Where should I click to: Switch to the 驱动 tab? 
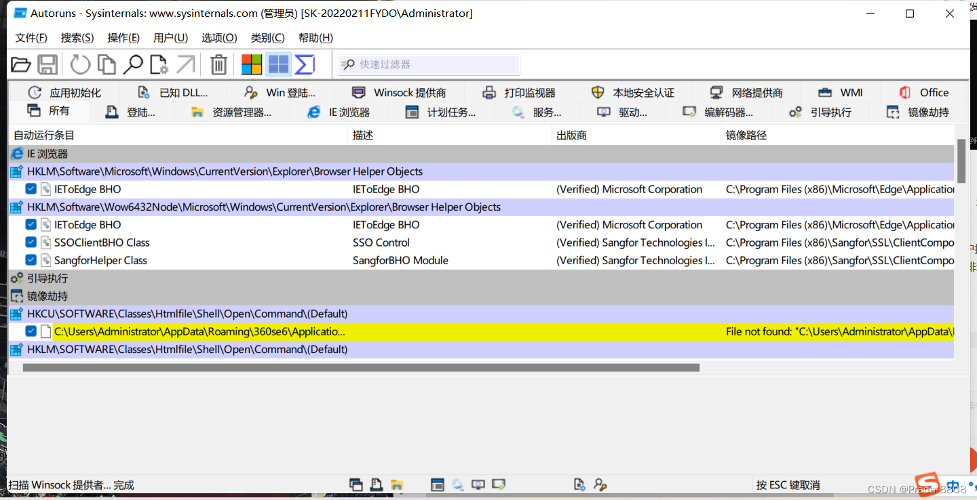(623, 112)
